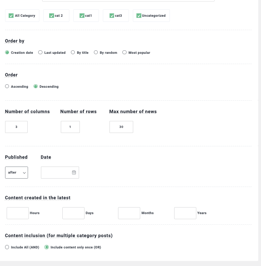Image resolution: width=261 pixels, height=266 pixels.
Task: Uncheck the Uncategorized checkbox
Action: [x=139, y=16]
